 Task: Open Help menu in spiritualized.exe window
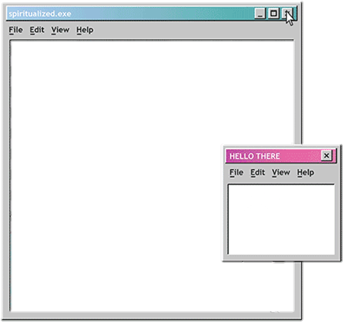pyautogui.click(x=85, y=30)
